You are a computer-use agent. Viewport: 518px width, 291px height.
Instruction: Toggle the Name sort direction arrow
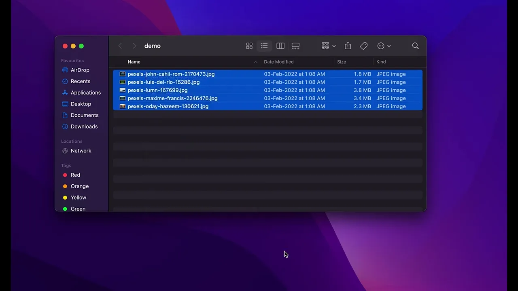(256, 62)
